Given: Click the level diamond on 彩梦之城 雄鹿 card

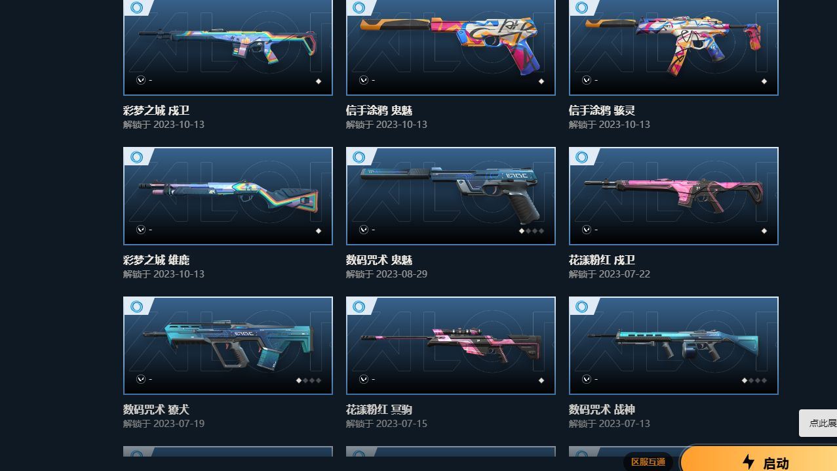Looking at the screenshot, I should click(x=319, y=231).
